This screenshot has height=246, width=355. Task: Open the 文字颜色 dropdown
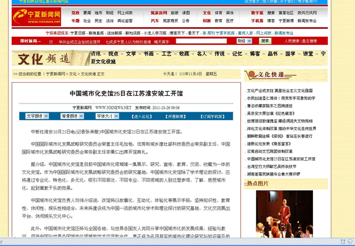coord(37,116)
